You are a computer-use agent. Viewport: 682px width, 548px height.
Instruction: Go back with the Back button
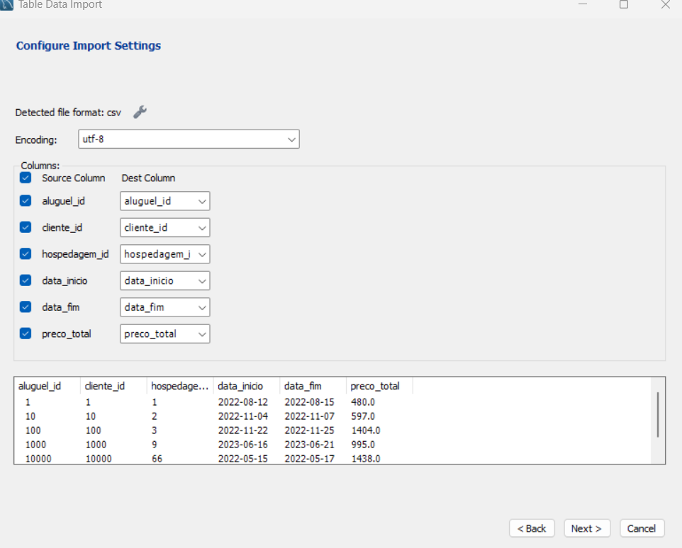pos(532,528)
